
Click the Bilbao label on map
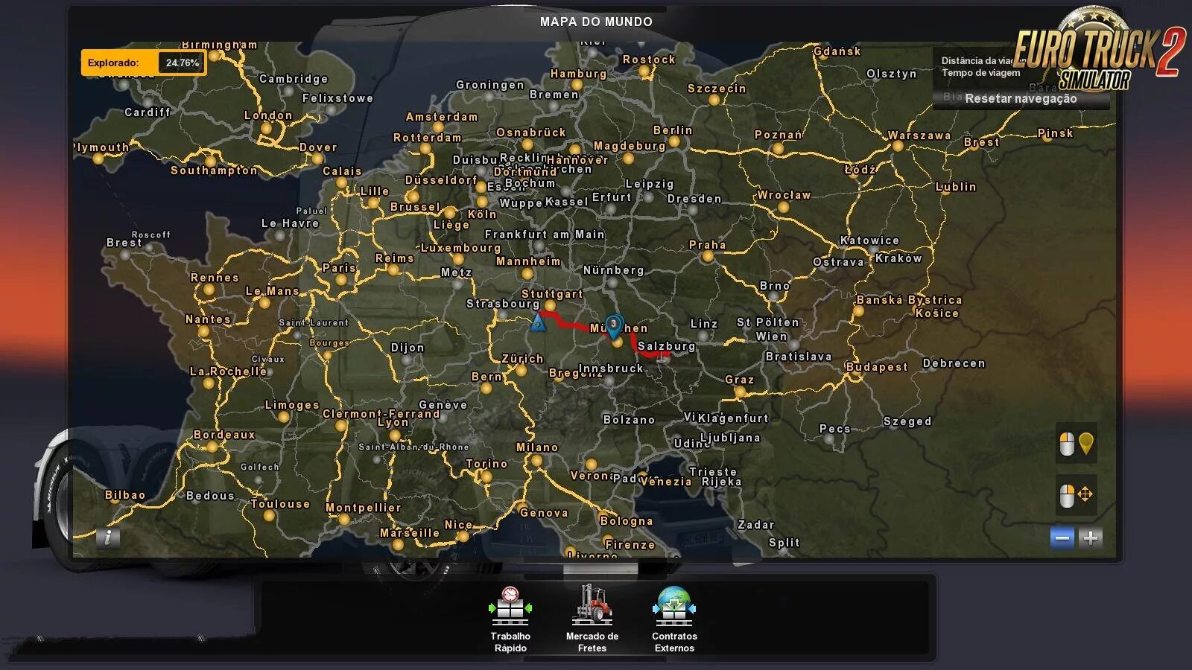(x=125, y=495)
